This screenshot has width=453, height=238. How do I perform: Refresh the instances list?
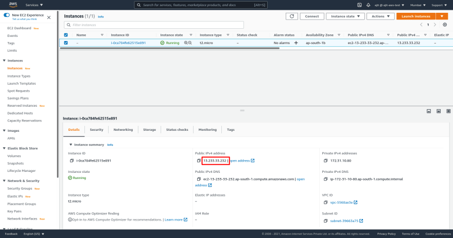(x=292, y=16)
